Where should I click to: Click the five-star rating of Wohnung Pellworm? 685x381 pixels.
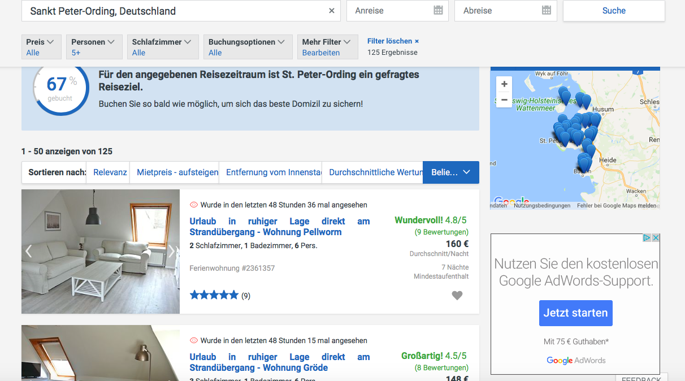[x=214, y=295]
